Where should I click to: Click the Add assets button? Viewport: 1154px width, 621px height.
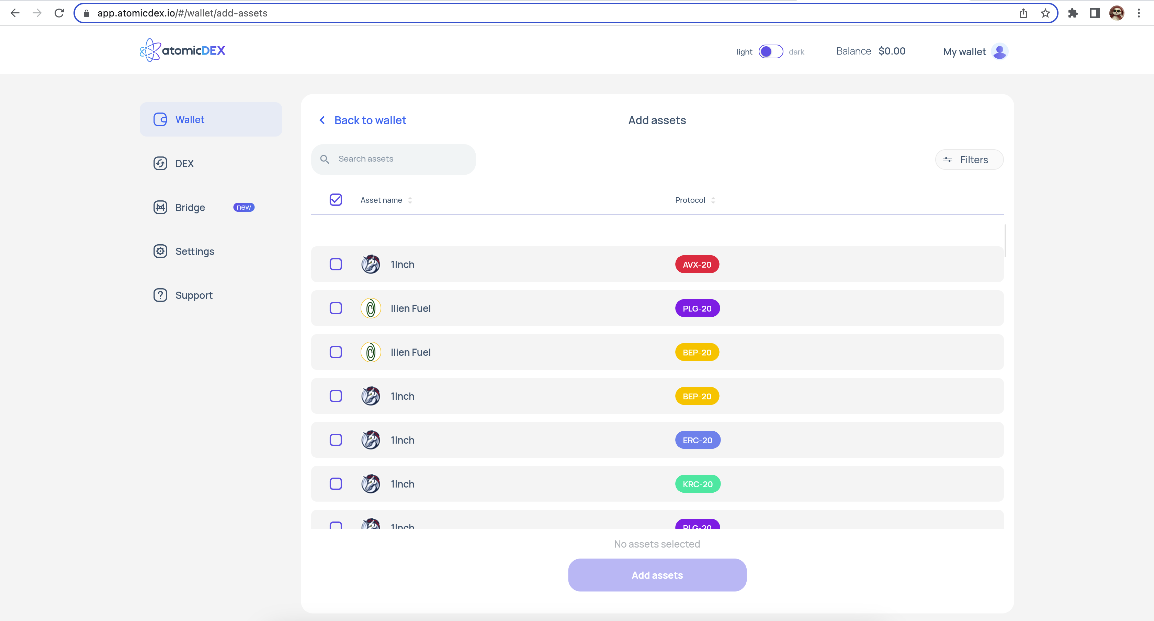(657, 574)
